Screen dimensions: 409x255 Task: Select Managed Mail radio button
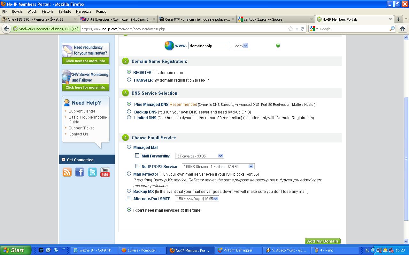point(129,147)
